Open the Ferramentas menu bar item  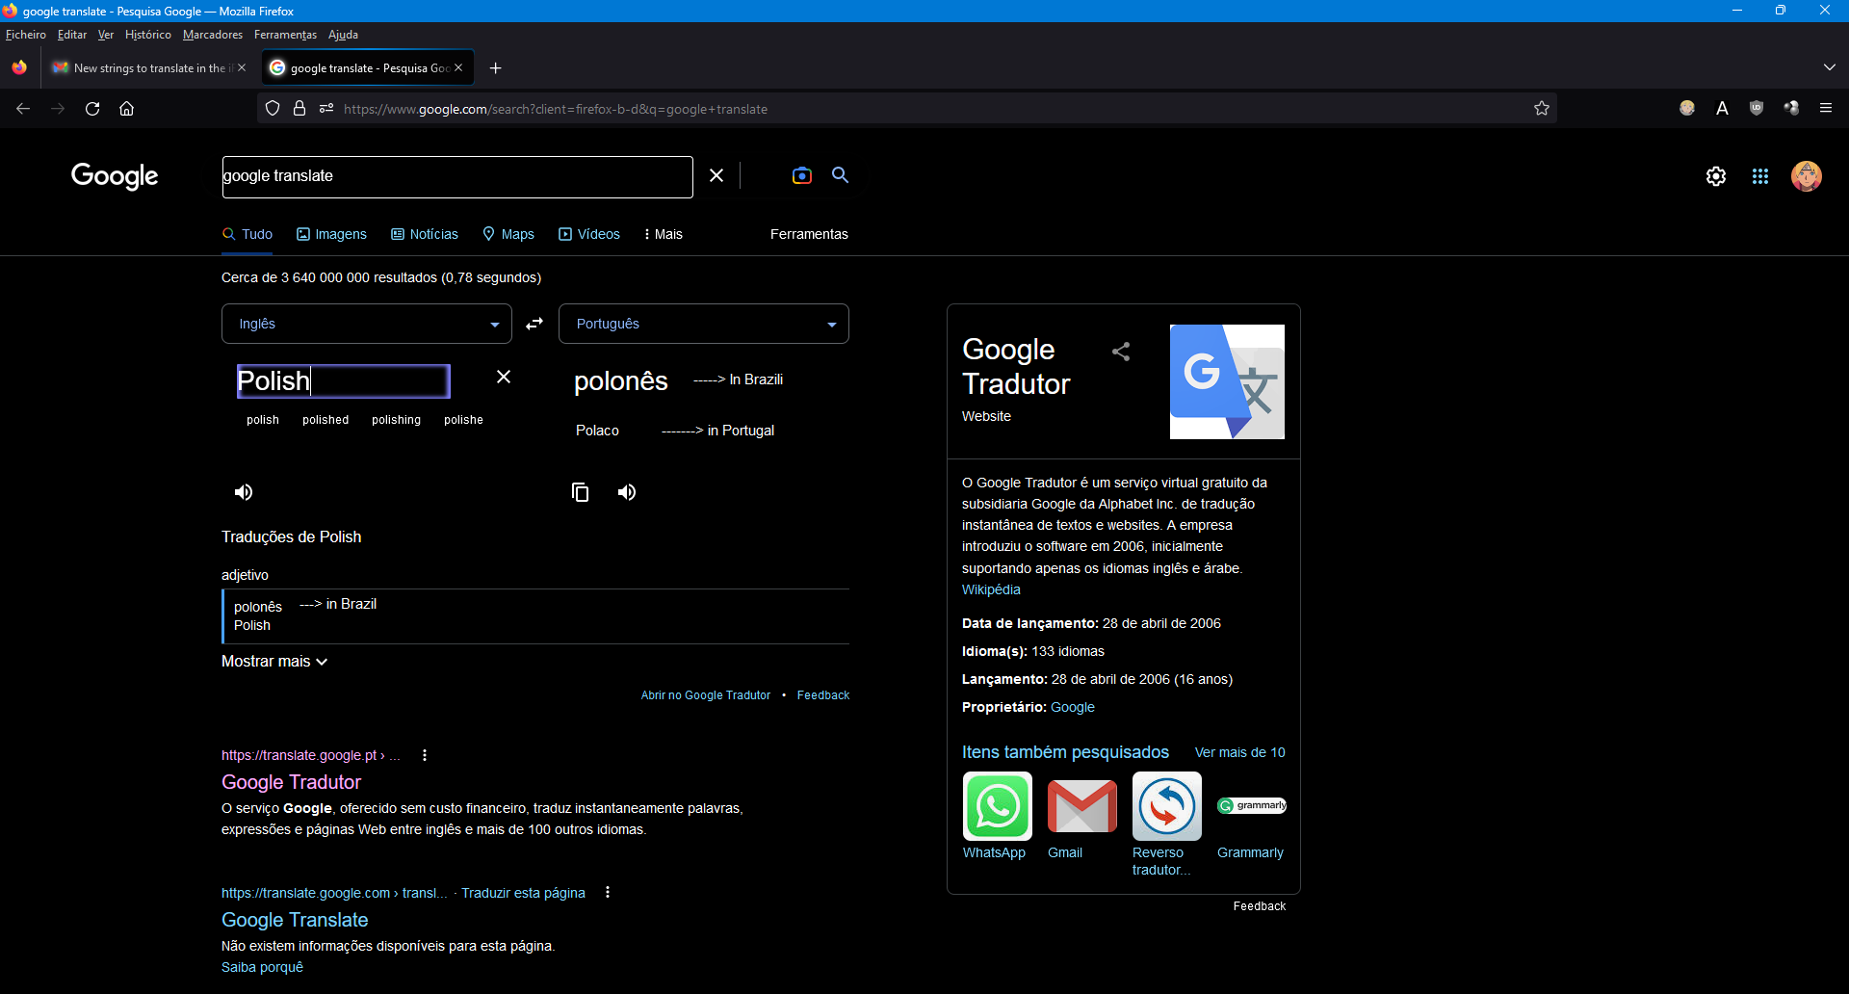[x=285, y=35]
